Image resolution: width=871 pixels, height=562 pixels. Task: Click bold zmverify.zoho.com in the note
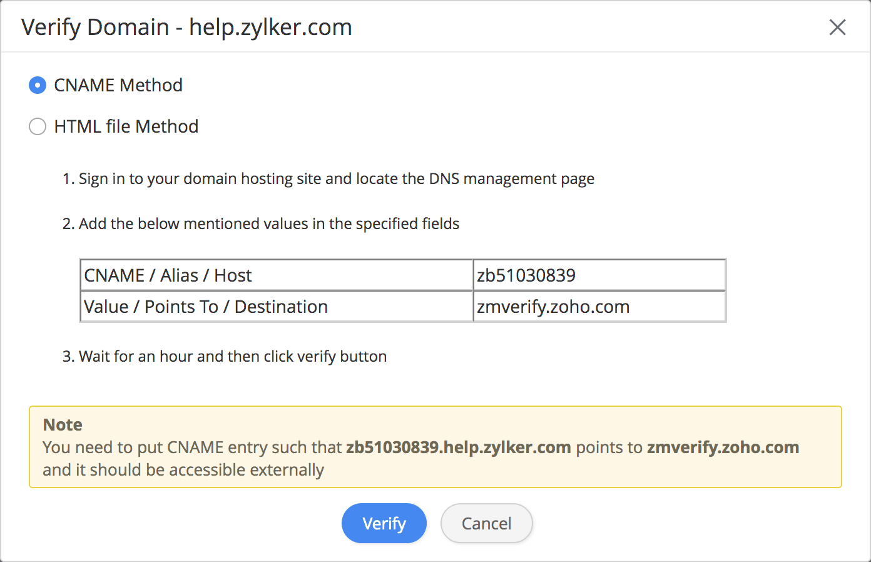tap(723, 447)
